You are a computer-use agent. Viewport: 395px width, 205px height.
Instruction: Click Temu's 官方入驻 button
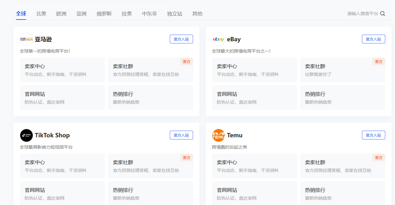(373, 135)
